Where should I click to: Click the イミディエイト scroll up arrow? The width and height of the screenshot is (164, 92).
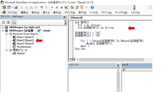click(118, 70)
